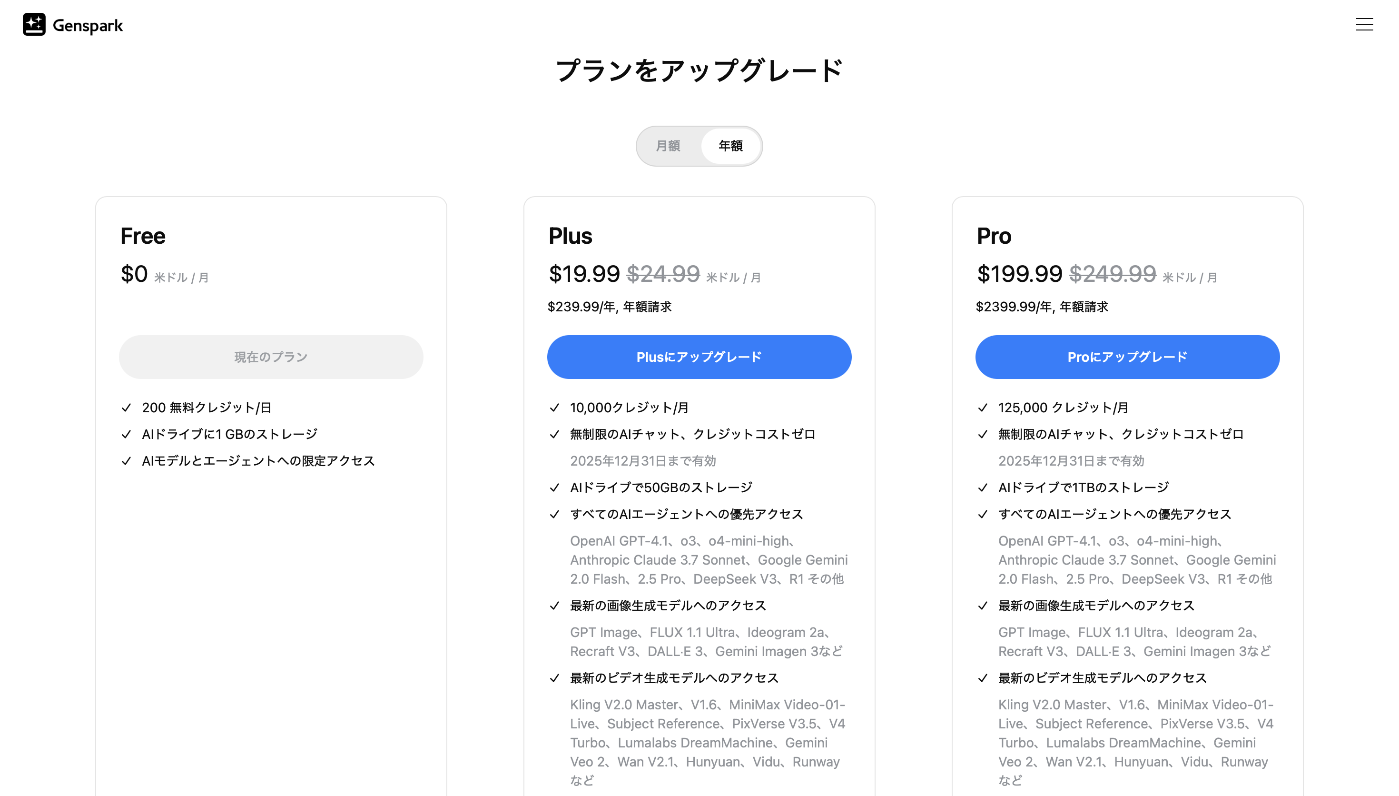The width and height of the screenshot is (1399, 796).
Task: Upgrade with the Proにアップグレード button
Action: coord(1127,357)
